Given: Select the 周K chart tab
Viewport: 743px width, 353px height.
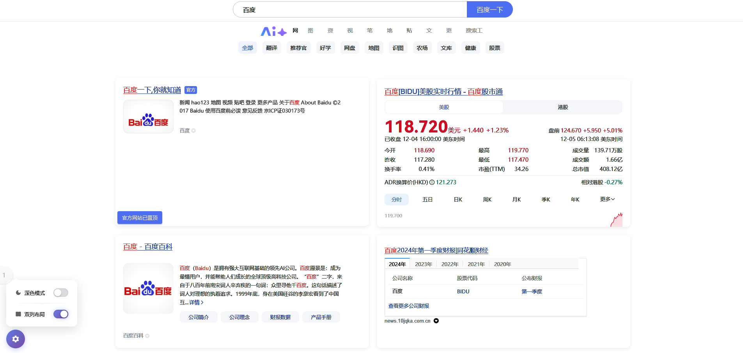Looking at the screenshot, I should 487,199.
